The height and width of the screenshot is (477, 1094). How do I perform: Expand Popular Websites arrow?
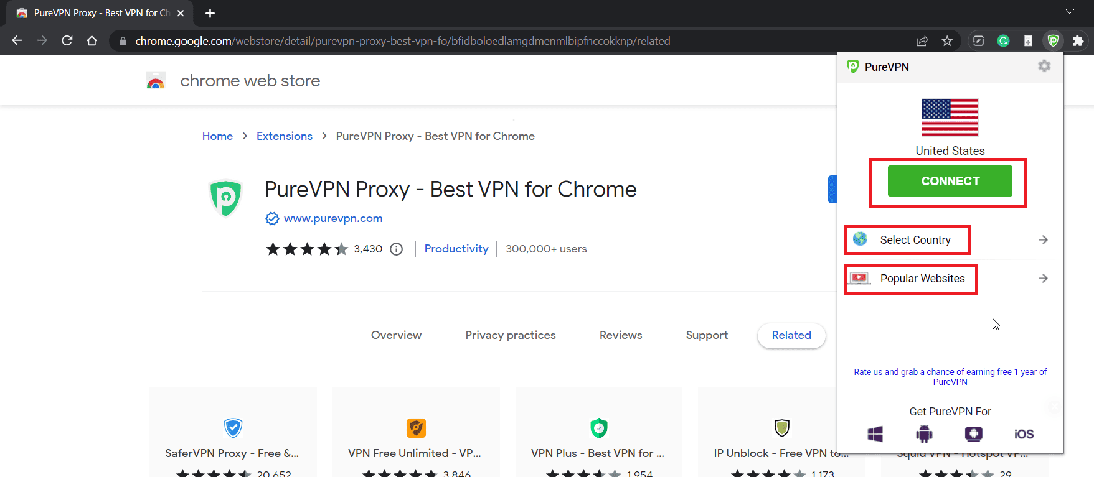[1043, 279]
